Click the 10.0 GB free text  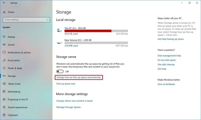122,34
